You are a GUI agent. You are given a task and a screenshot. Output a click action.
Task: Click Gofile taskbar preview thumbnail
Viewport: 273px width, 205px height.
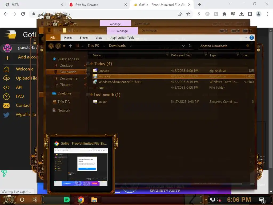[81, 167]
